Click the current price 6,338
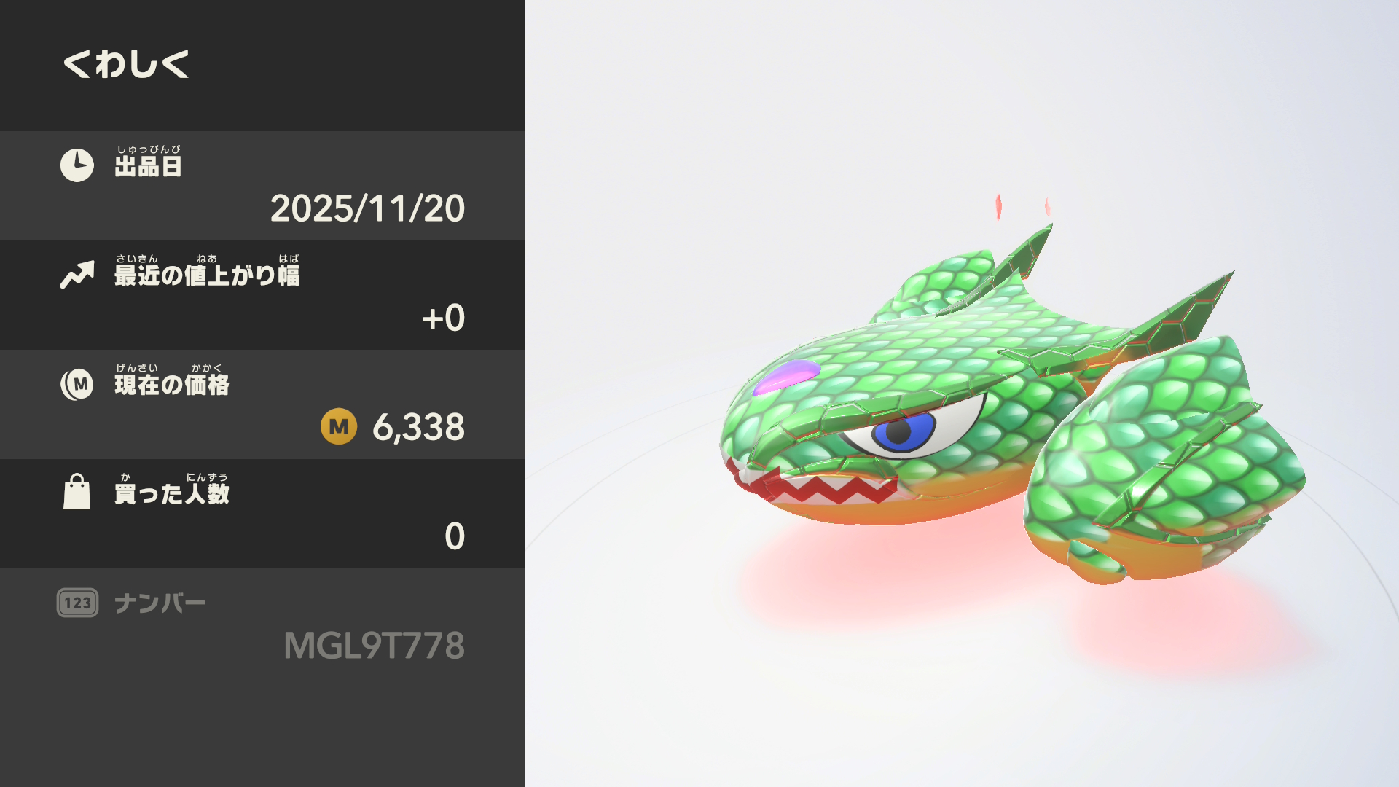Viewport: 1399px width, 787px height. tap(418, 427)
